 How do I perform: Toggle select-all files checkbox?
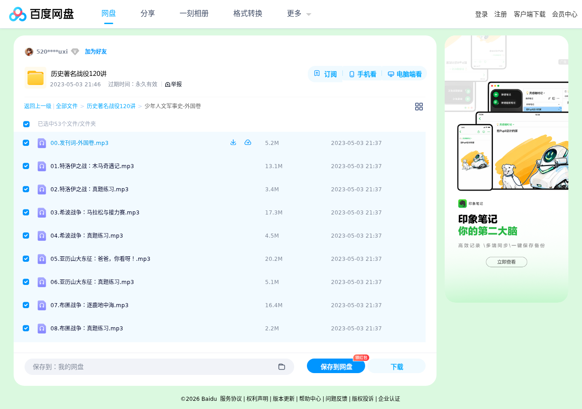tap(26, 124)
